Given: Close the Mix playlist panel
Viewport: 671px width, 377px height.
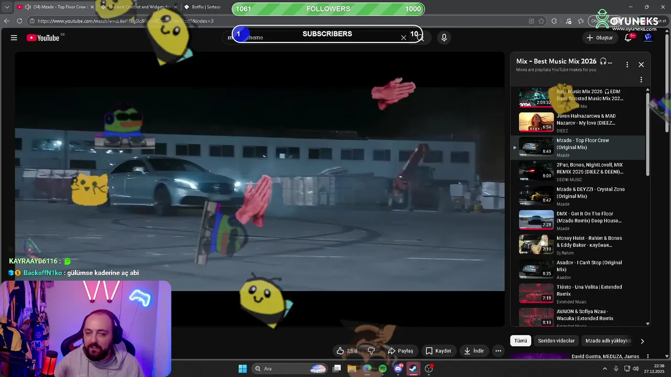Looking at the screenshot, I should 641,64.
